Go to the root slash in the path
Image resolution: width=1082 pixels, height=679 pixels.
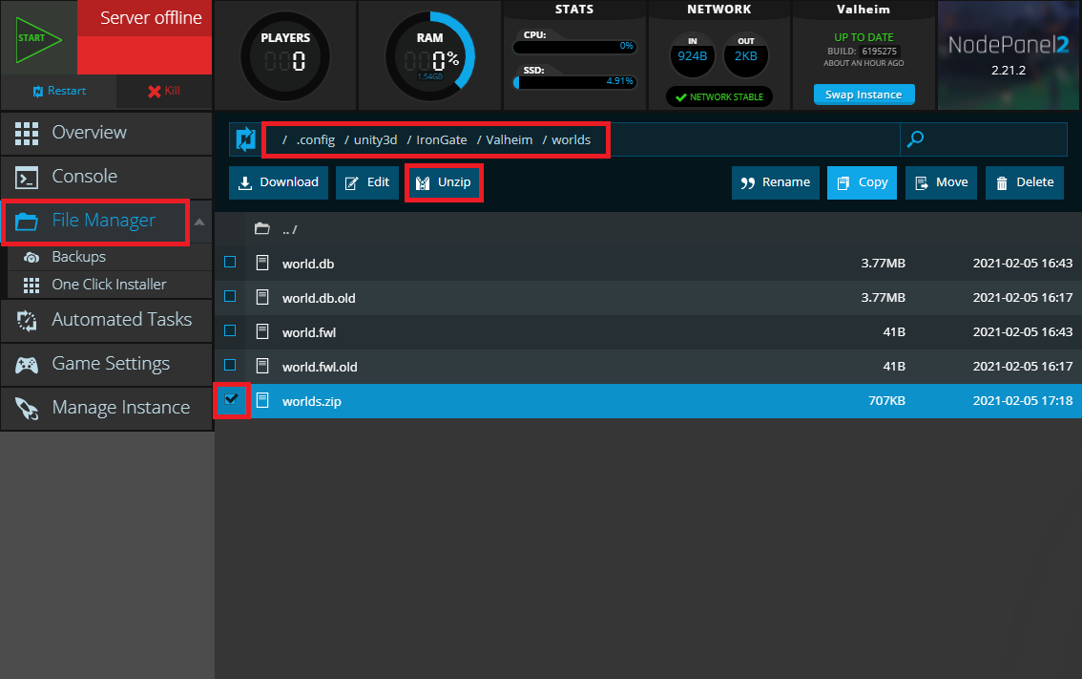(x=284, y=140)
